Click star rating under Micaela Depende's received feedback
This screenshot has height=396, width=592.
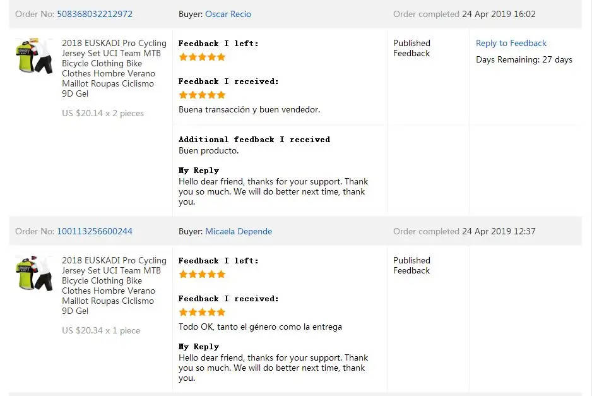pyautogui.click(x=202, y=312)
